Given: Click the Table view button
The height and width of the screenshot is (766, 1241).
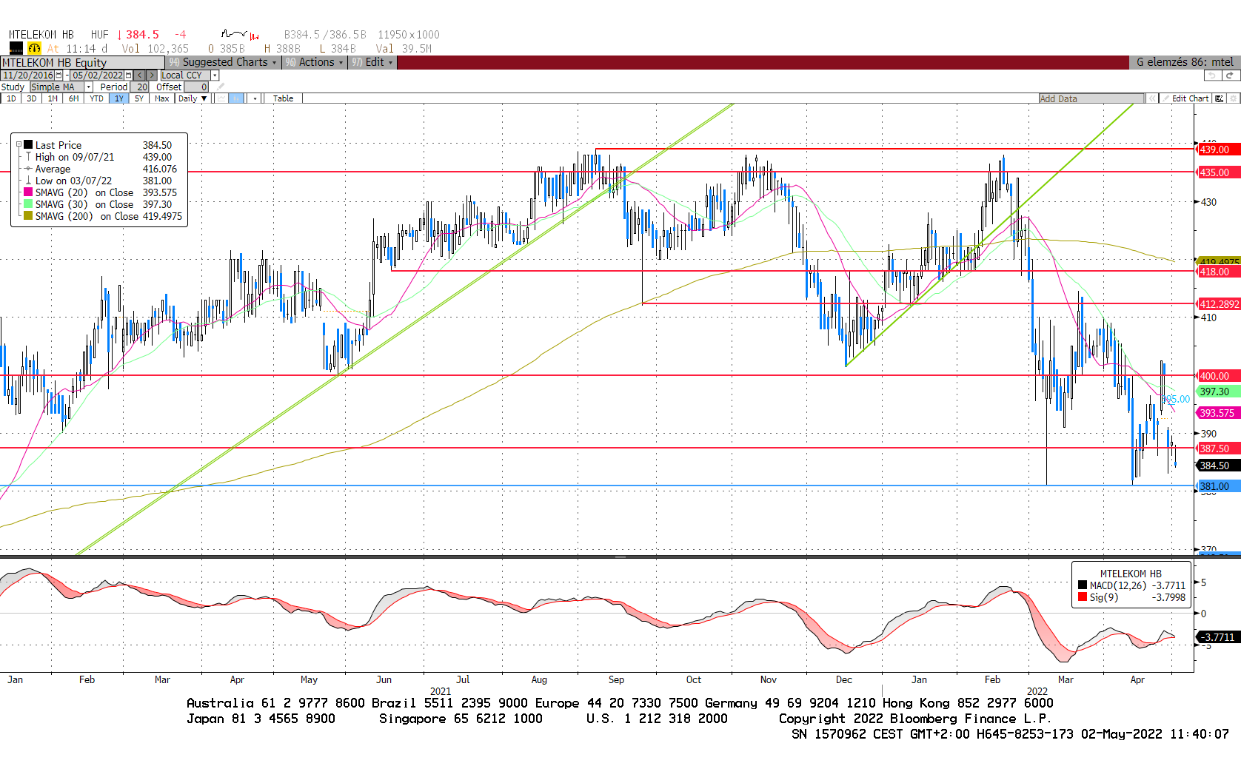Looking at the screenshot, I should coord(283,98).
